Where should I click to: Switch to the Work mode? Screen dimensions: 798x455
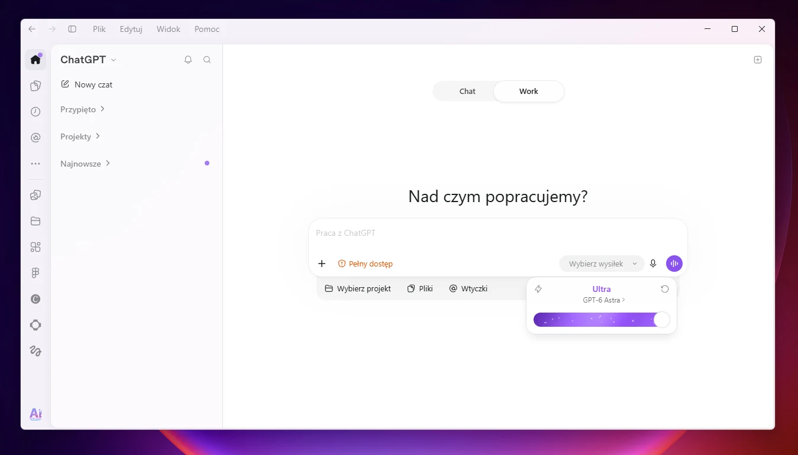pos(529,91)
